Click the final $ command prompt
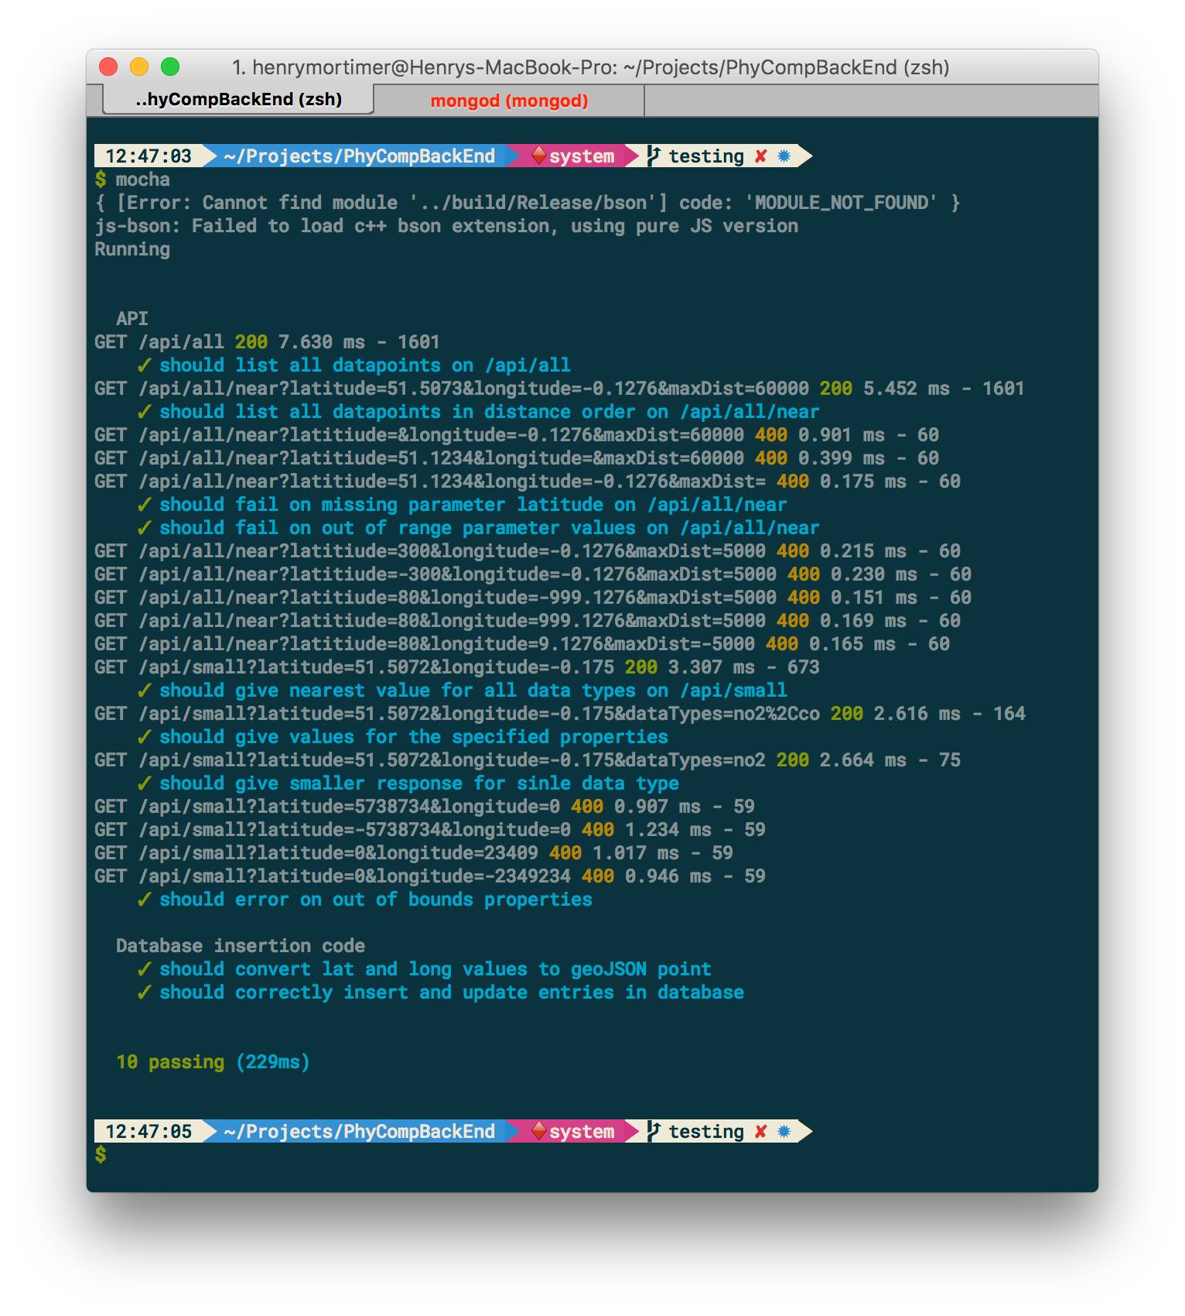The width and height of the screenshot is (1185, 1316). (x=101, y=1155)
